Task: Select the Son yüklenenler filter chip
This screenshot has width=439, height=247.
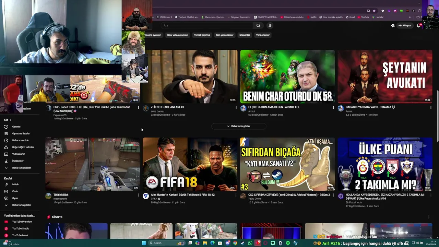Action: [x=225, y=35]
